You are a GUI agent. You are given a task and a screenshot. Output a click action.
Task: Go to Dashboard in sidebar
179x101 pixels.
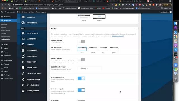(8, 17)
